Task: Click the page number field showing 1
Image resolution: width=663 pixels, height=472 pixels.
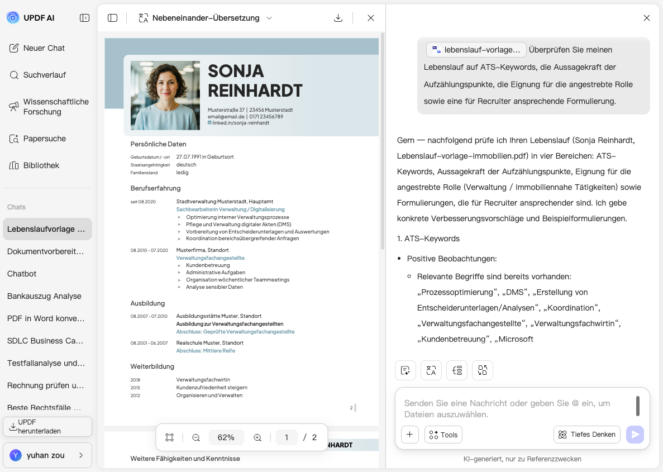Action: coord(287,437)
